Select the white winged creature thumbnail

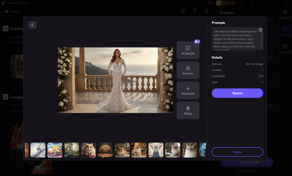[x=38, y=150]
